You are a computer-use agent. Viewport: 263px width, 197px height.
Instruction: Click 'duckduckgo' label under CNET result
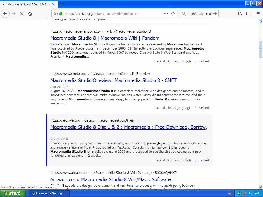point(171,108)
